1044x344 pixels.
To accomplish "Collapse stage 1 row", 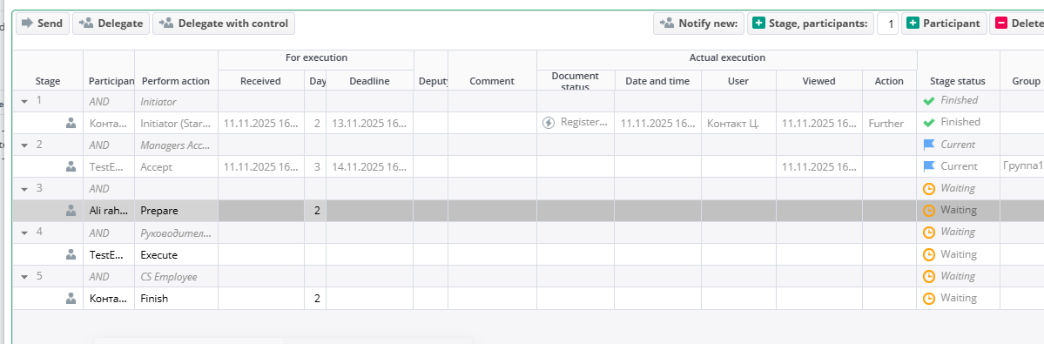I will click(x=24, y=101).
